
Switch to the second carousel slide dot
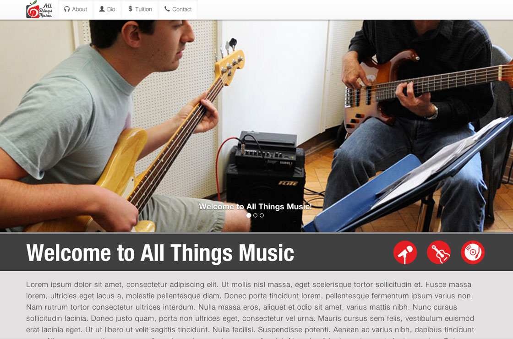[255, 215]
